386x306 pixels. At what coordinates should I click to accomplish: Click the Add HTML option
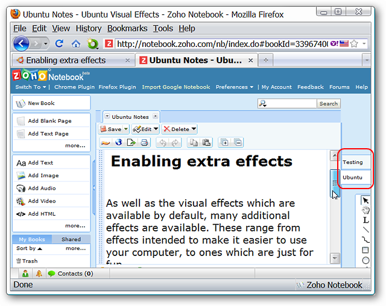pos(51,214)
